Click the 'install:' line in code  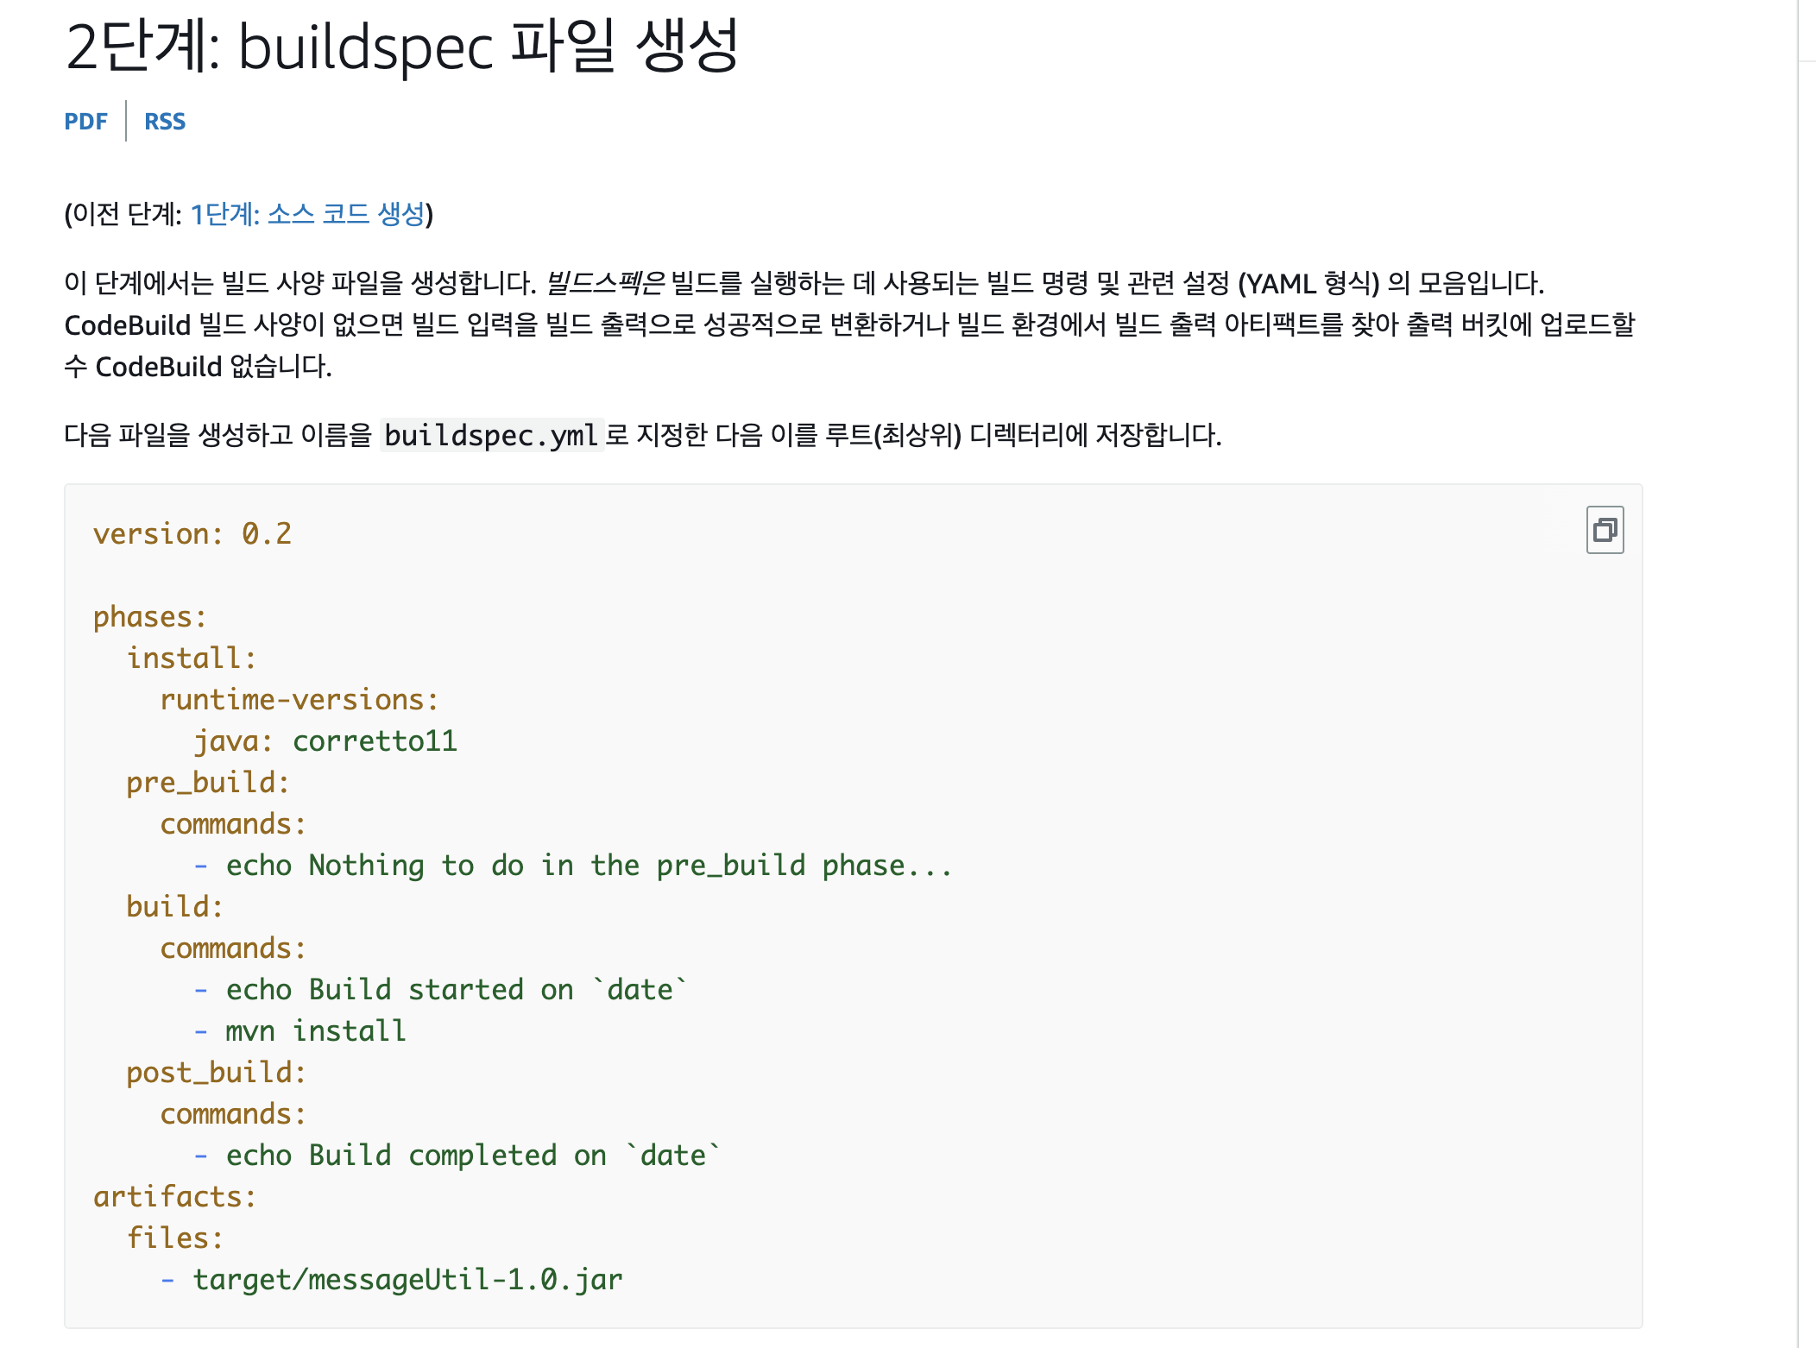pyautogui.click(x=192, y=658)
